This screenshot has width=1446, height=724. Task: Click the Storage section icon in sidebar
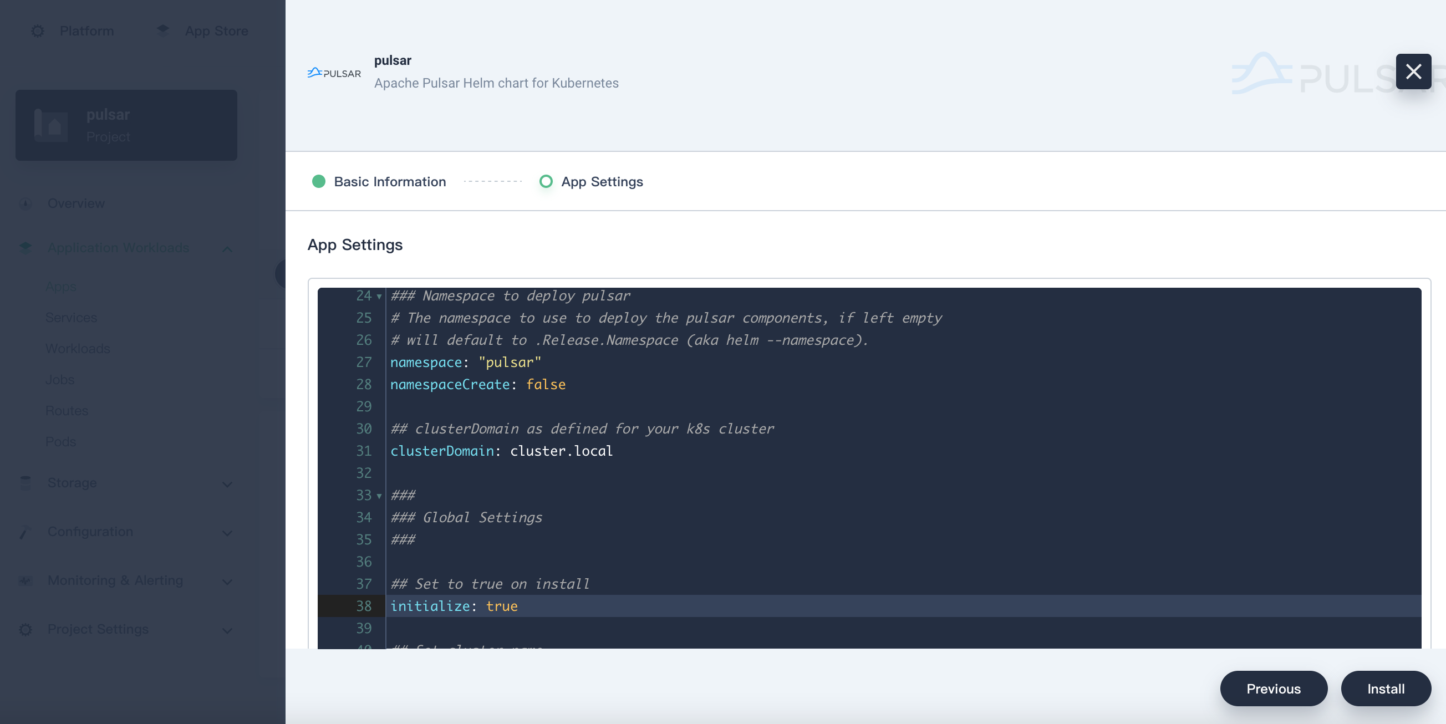pos(26,483)
